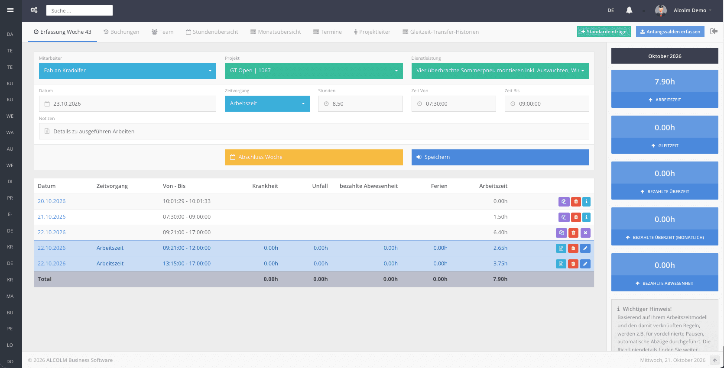Click the scroll-to-top arrow in footer
Screen dimensions: 724x368
(x=714, y=360)
